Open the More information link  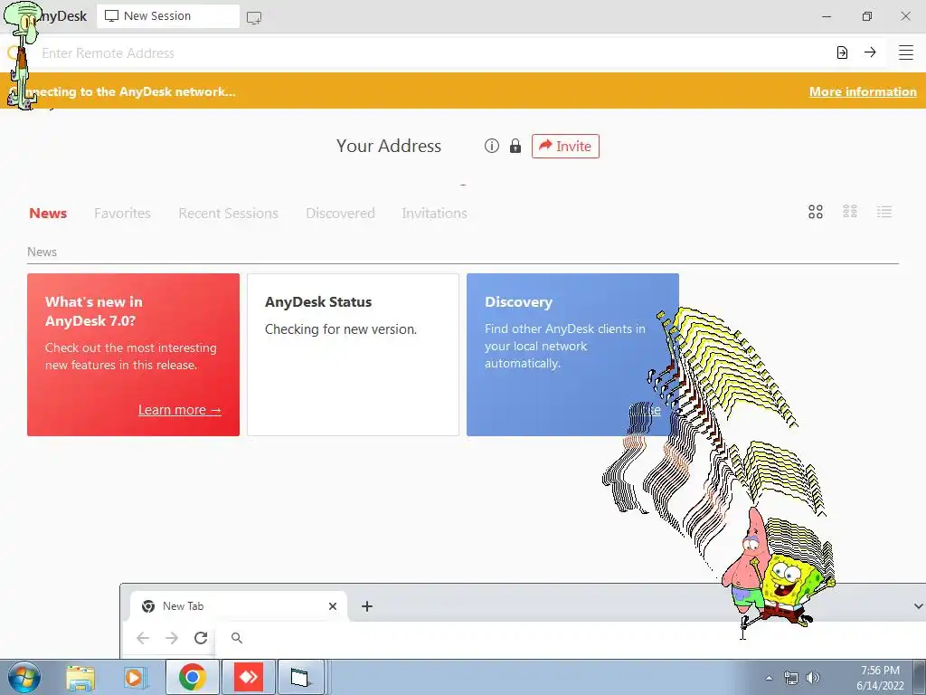[863, 91]
